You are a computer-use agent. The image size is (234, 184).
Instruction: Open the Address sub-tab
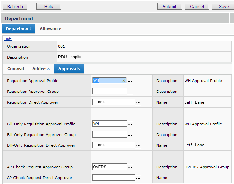41,69
